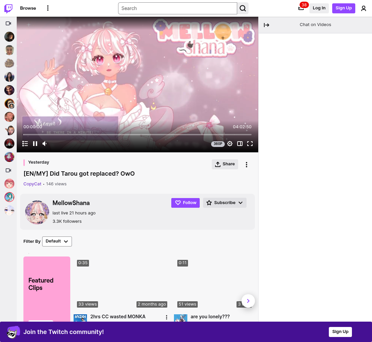Mute the video volume
The image size is (372, 342).
coord(44,144)
